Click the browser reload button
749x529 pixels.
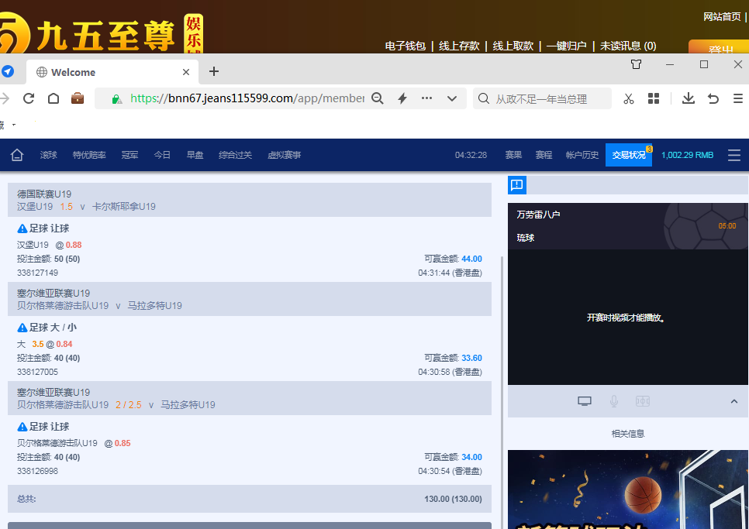click(29, 98)
